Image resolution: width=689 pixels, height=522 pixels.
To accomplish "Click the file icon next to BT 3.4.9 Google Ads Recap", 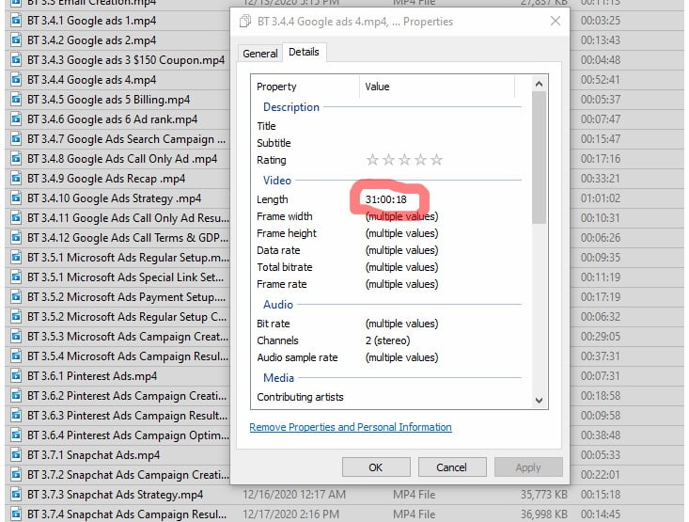I will click(x=16, y=179).
